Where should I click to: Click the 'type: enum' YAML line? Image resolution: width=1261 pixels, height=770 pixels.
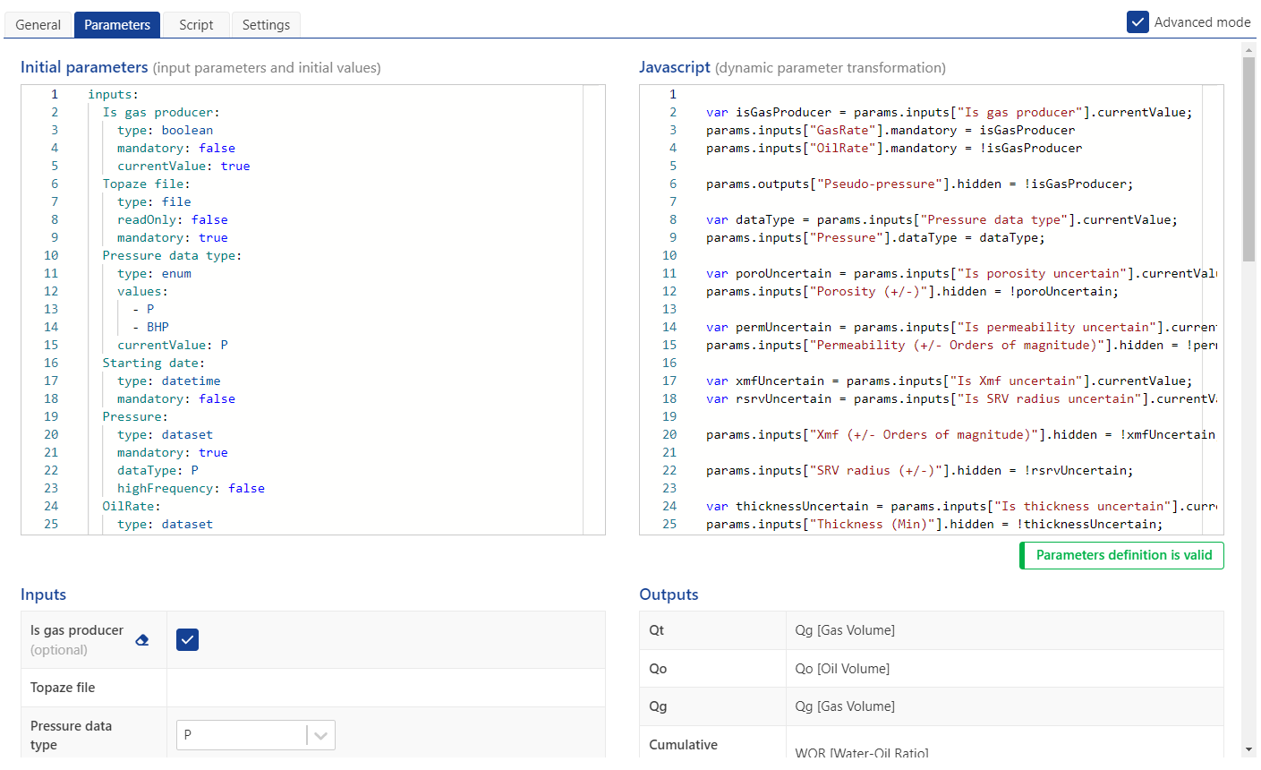coord(154,273)
